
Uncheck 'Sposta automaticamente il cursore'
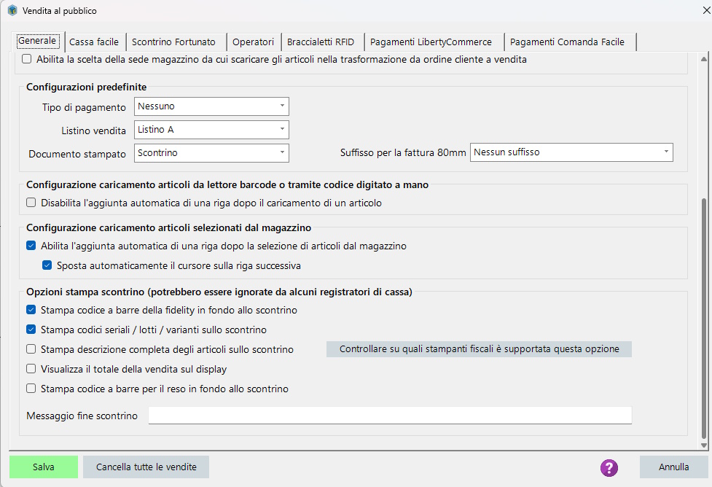[47, 265]
